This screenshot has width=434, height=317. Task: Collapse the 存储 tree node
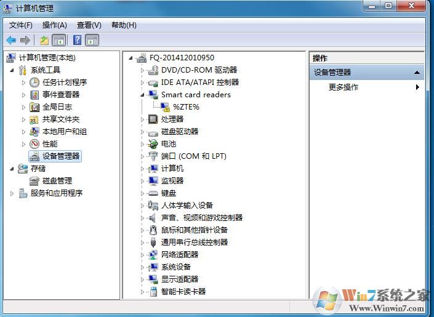point(12,169)
